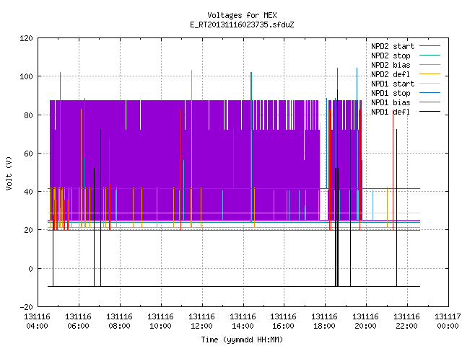Image resolution: width=462 pixels, height=346 pixels.
Task: Click the x-axis tick 131116 16:00
Action: [284, 321]
